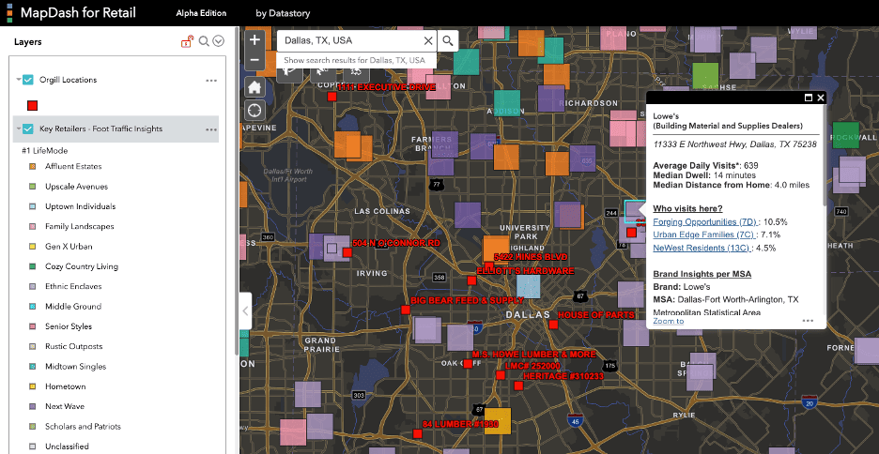Click the red unlock icon in Layers header

click(187, 41)
